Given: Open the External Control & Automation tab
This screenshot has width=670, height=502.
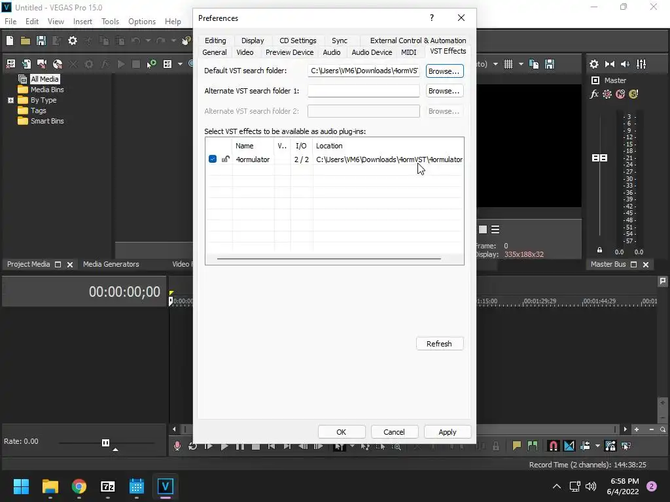Looking at the screenshot, I should [x=418, y=41].
